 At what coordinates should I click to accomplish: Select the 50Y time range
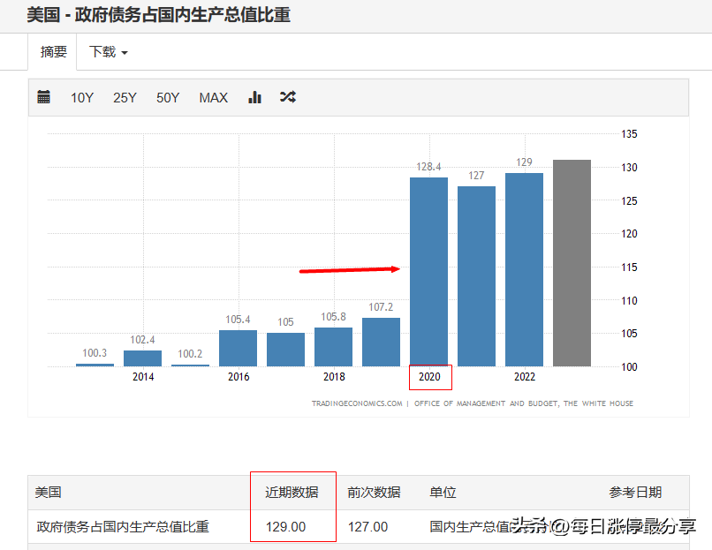tap(168, 98)
